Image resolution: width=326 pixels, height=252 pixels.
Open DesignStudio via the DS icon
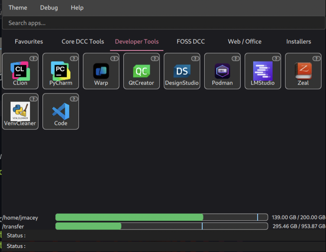182,71
